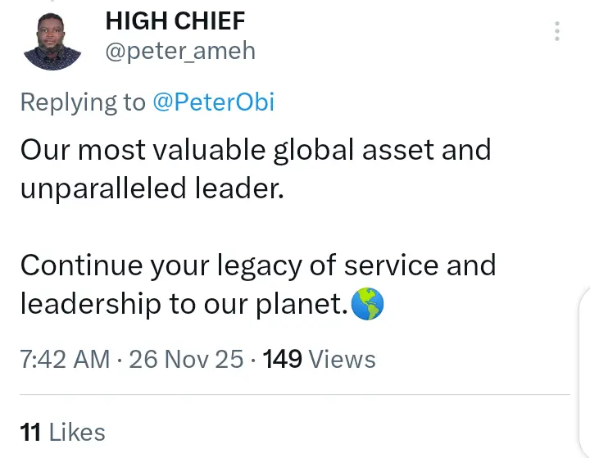Click the word "Likes"
This screenshot has height=458, width=590.
pos(77,432)
